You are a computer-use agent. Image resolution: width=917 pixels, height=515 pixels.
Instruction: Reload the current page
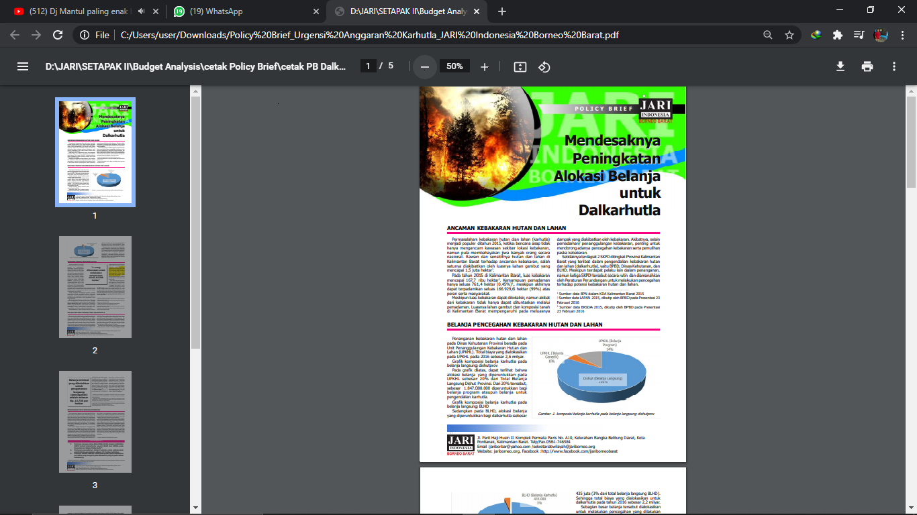[58, 35]
